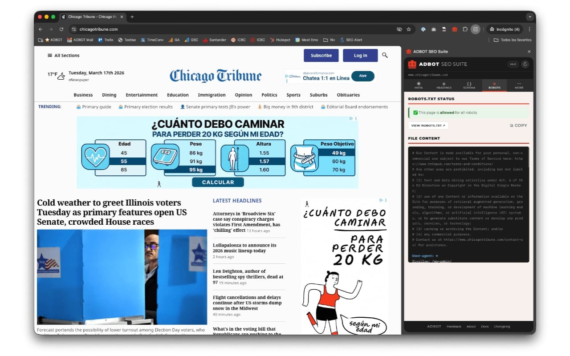The height and width of the screenshot is (356, 570).
Task: Switch to the HEADINGS tab in ADBOT
Action: (x=444, y=85)
